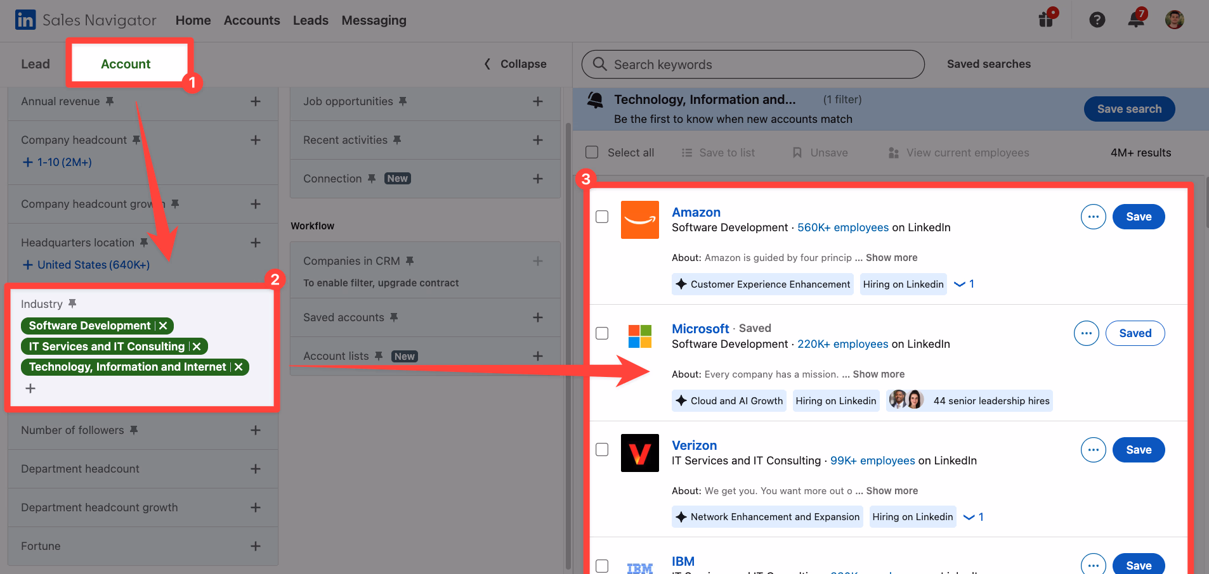
Task: Collapse the filter panel
Action: (x=515, y=64)
